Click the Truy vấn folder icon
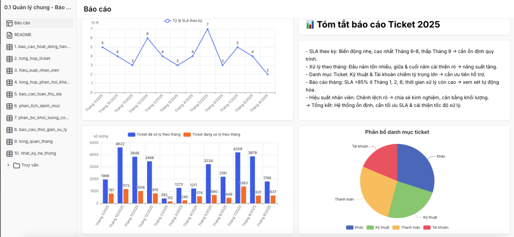This screenshot has height=237, width=514. tap(17, 165)
